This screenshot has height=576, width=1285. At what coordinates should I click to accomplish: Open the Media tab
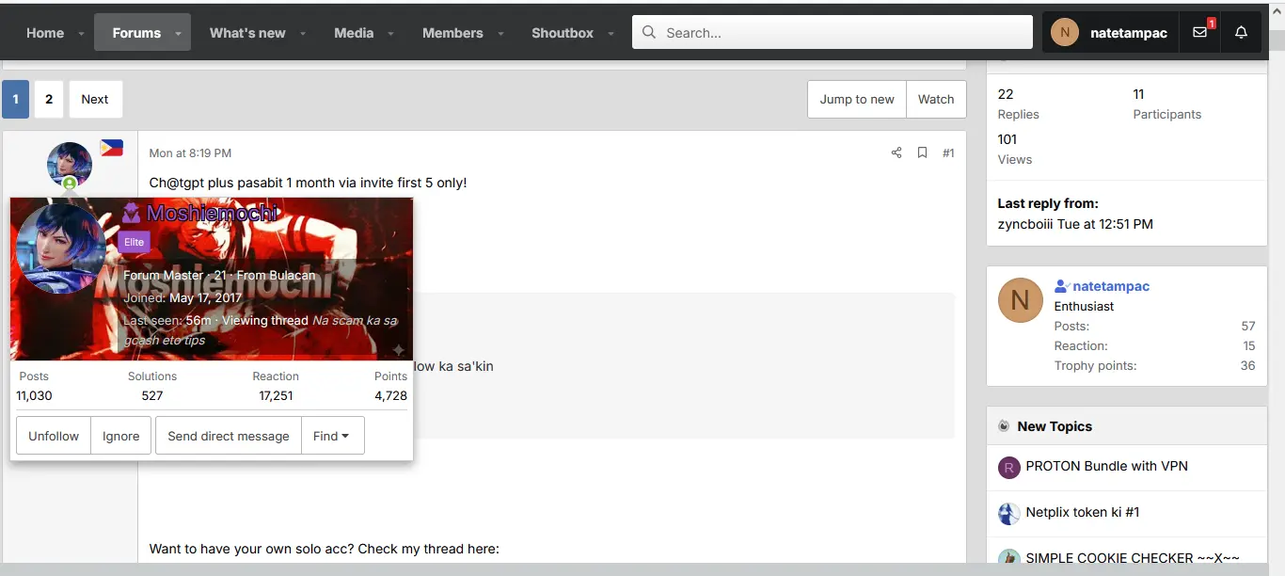(354, 33)
